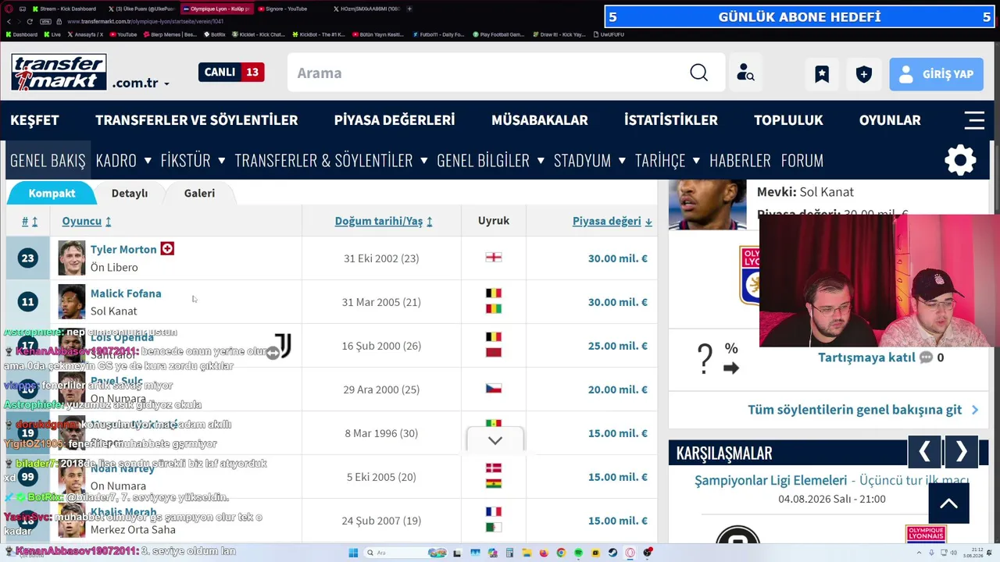Click the search magnifier icon
Viewport: 1000px width, 562px height.
(x=698, y=73)
